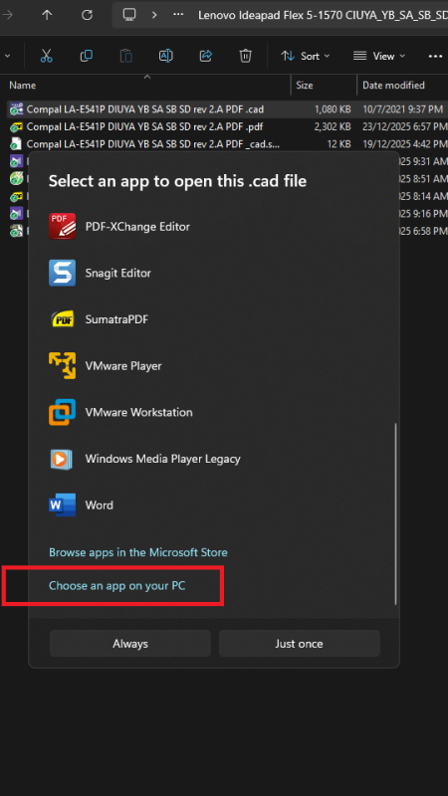Sort by the Size column header
Screen dimensions: 448x796
pyautogui.click(x=305, y=86)
